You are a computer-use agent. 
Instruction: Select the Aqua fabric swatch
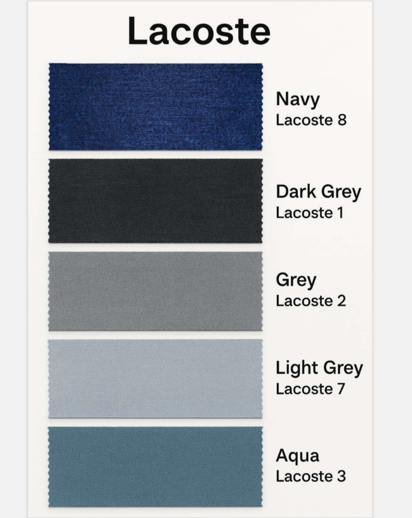tap(155, 467)
